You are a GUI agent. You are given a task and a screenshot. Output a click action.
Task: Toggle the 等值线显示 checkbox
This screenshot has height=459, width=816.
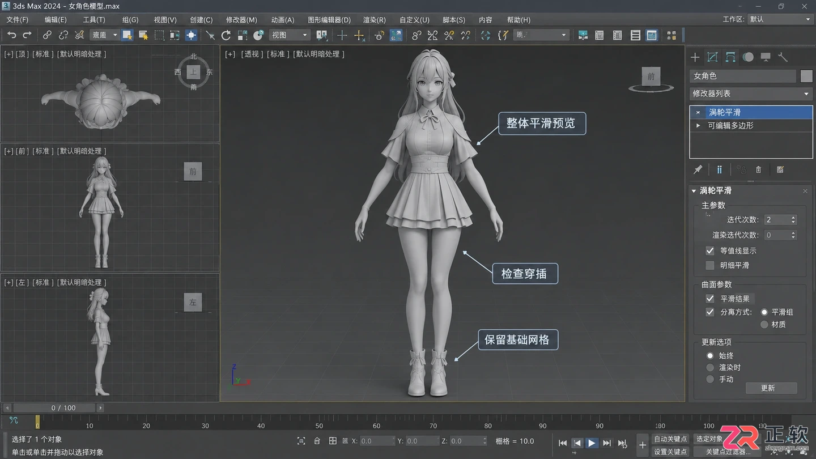coord(710,250)
